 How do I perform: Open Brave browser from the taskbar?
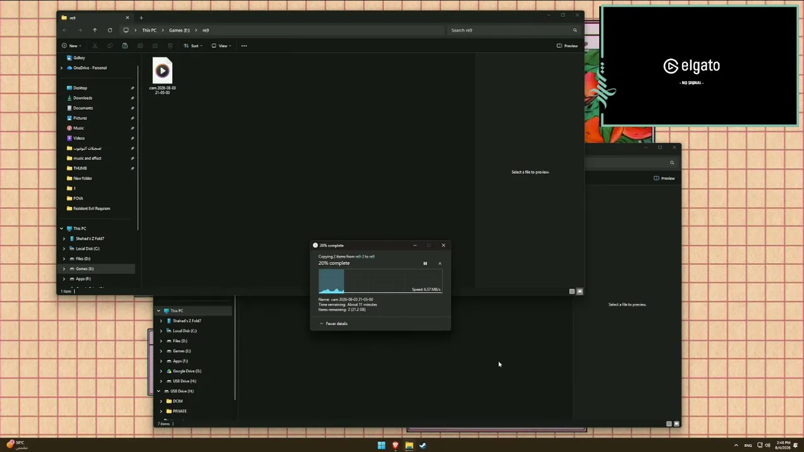pos(395,446)
